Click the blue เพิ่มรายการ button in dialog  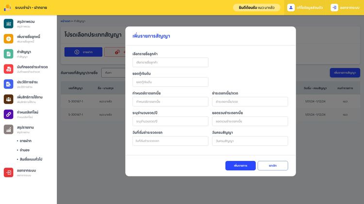(240, 166)
